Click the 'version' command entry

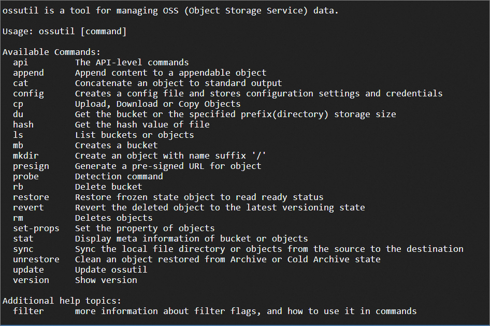pyautogui.click(x=31, y=280)
